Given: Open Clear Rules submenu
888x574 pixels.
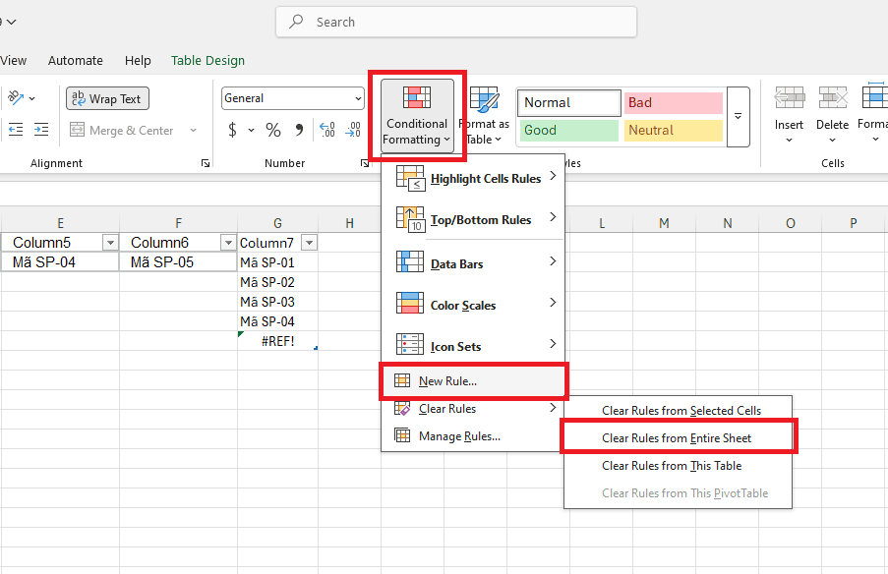Looking at the screenshot, I should [473, 409].
